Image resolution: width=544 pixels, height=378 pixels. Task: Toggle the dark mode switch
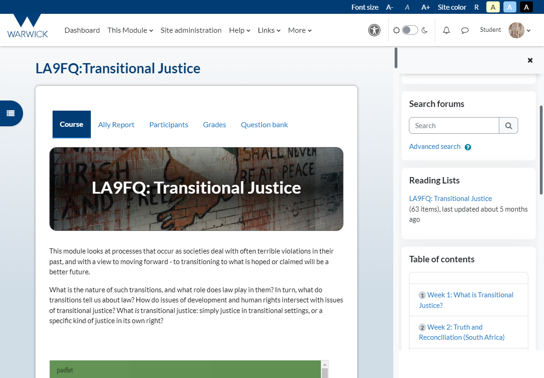(410, 30)
